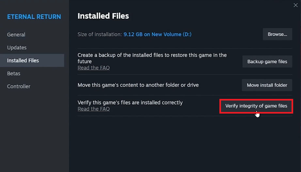Go to the Betas tab

point(14,73)
